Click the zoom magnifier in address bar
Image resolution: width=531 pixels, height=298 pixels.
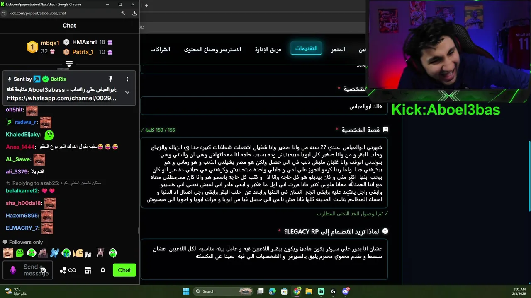tap(123, 13)
